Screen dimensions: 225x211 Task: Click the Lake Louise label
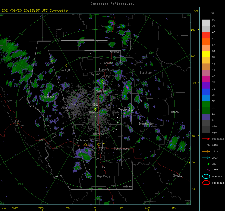(x=19, y=123)
